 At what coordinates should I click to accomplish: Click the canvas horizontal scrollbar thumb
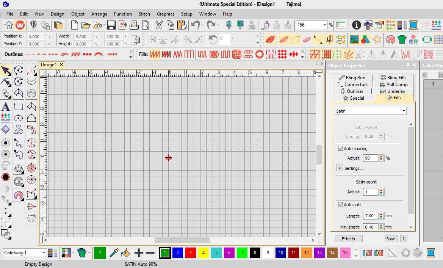coord(182,240)
